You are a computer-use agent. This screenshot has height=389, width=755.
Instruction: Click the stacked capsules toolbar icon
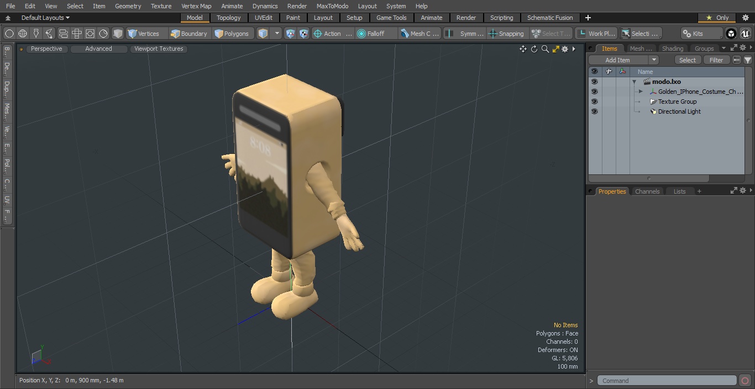[x=63, y=34]
